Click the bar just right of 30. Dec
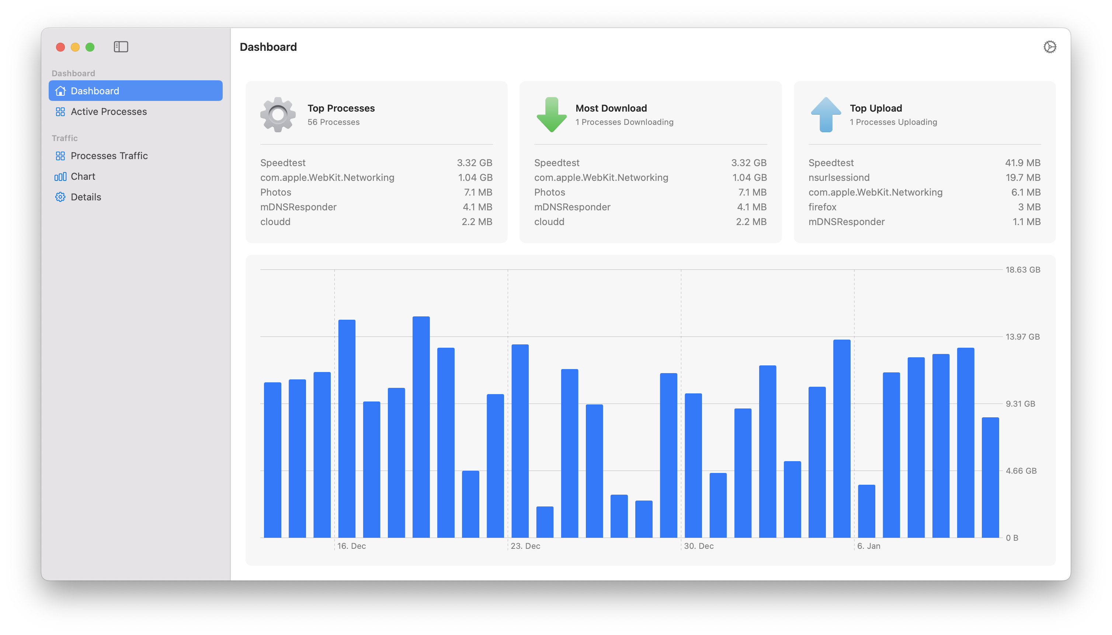The image size is (1112, 635). 693,465
